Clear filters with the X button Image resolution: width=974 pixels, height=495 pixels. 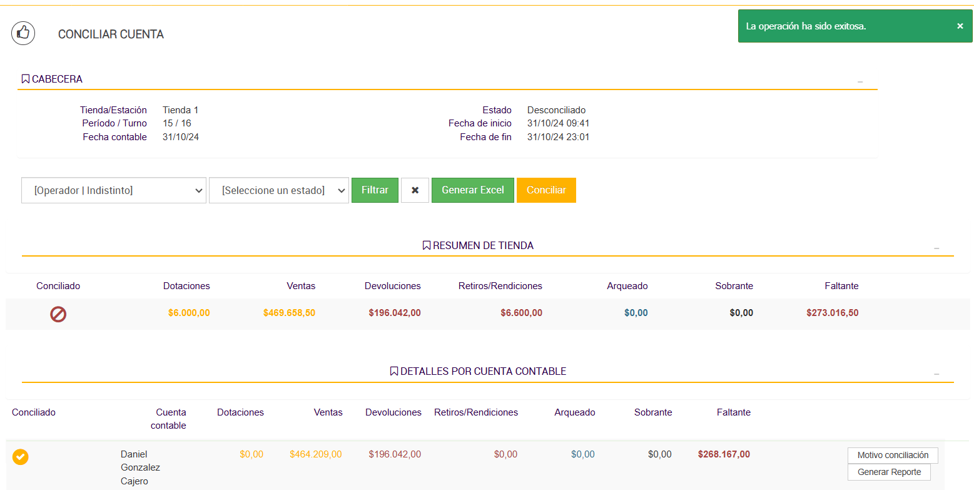point(415,190)
